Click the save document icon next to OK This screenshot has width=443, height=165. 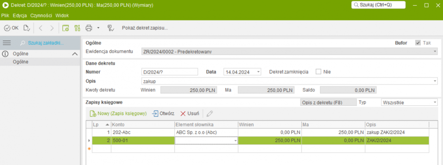pos(26,28)
